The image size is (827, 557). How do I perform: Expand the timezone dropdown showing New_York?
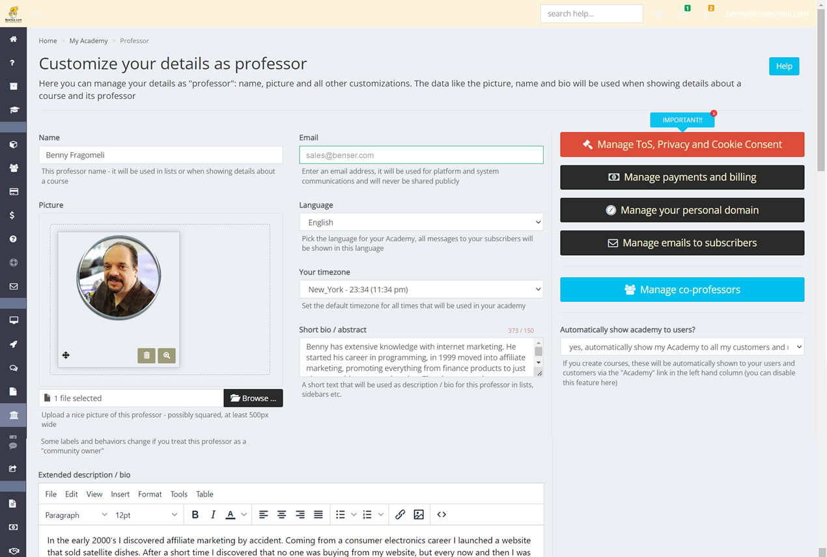pyautogui.click(x=421, y=290)
